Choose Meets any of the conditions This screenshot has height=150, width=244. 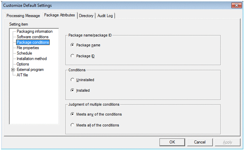pyautogui.click(x=73, y=114)
